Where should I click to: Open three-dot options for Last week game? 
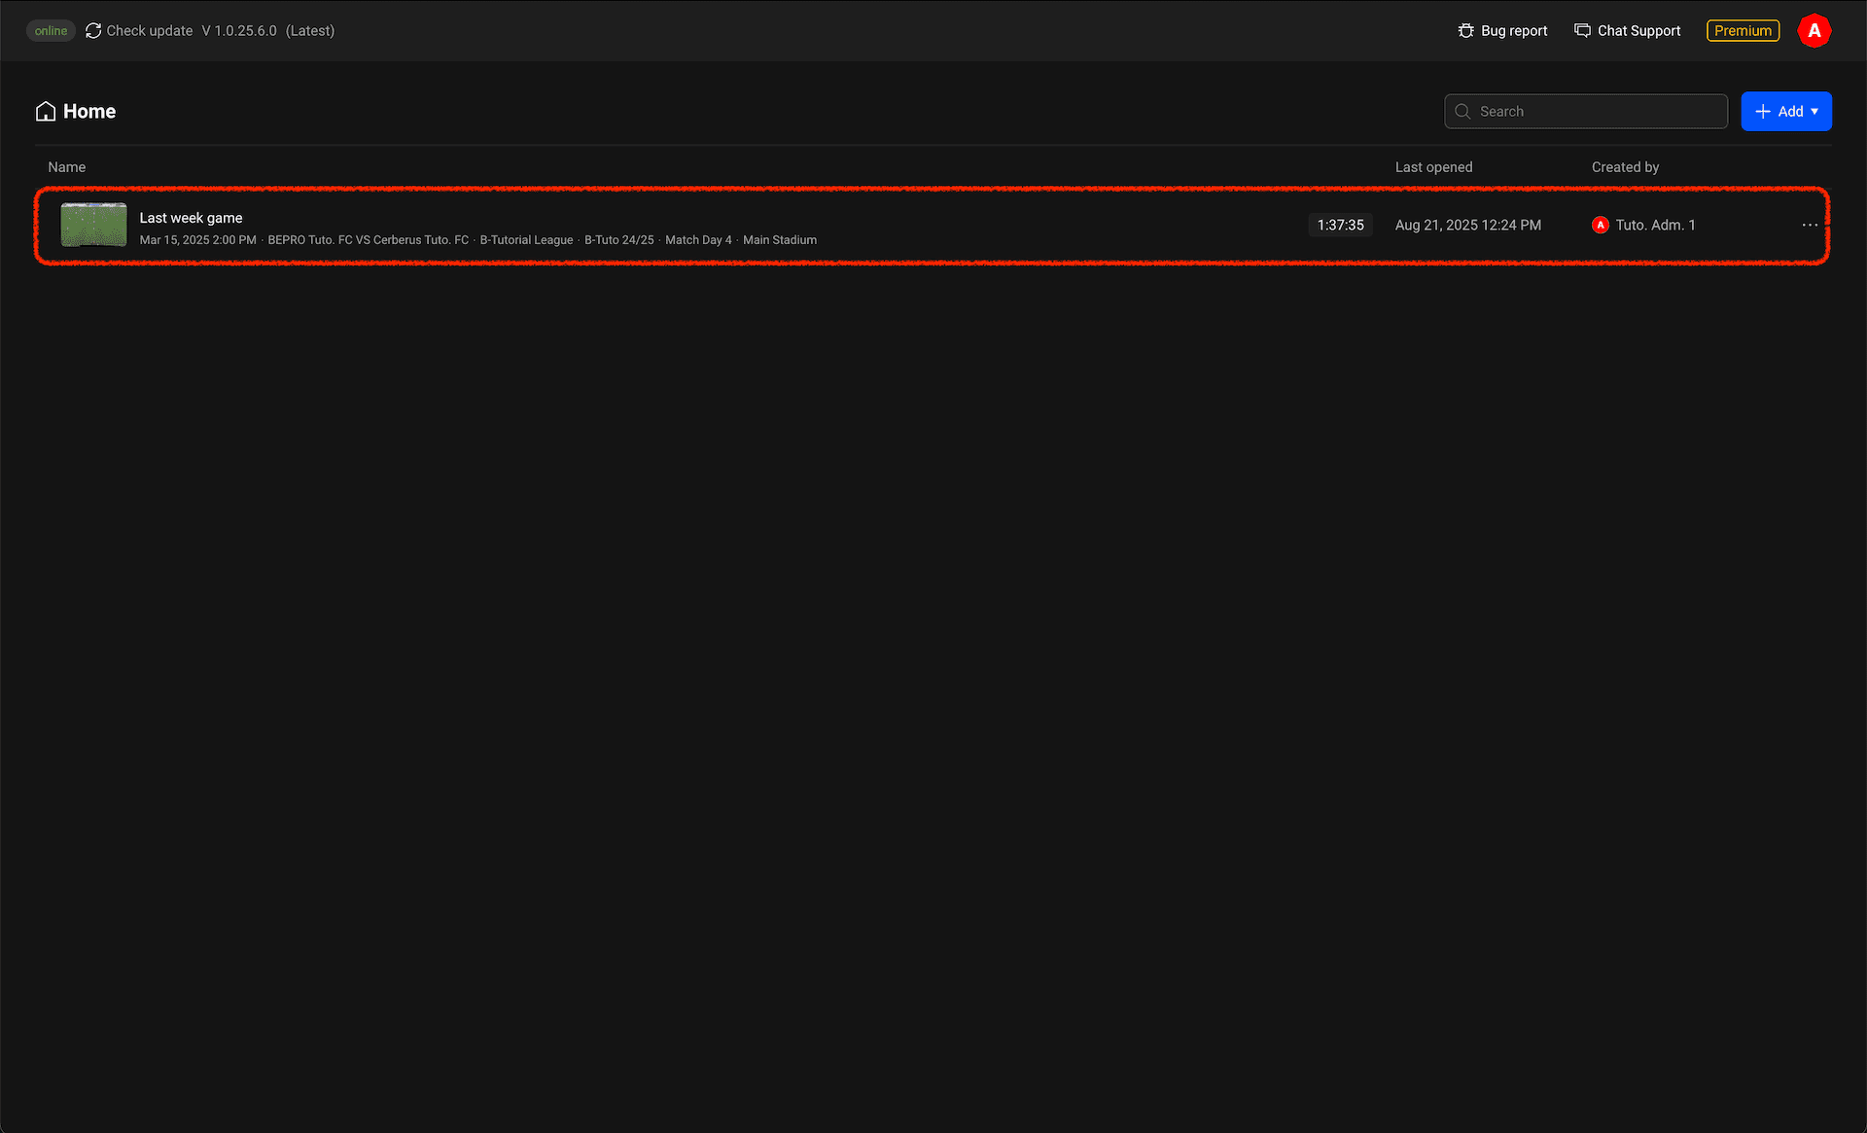(x=1809, y=225)
